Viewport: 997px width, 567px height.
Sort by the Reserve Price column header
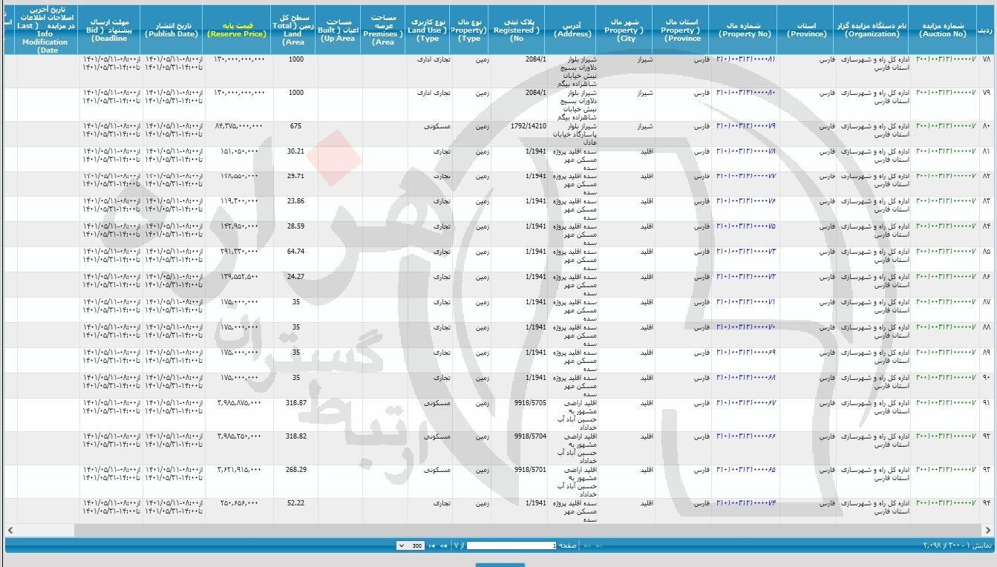(237, 30)
